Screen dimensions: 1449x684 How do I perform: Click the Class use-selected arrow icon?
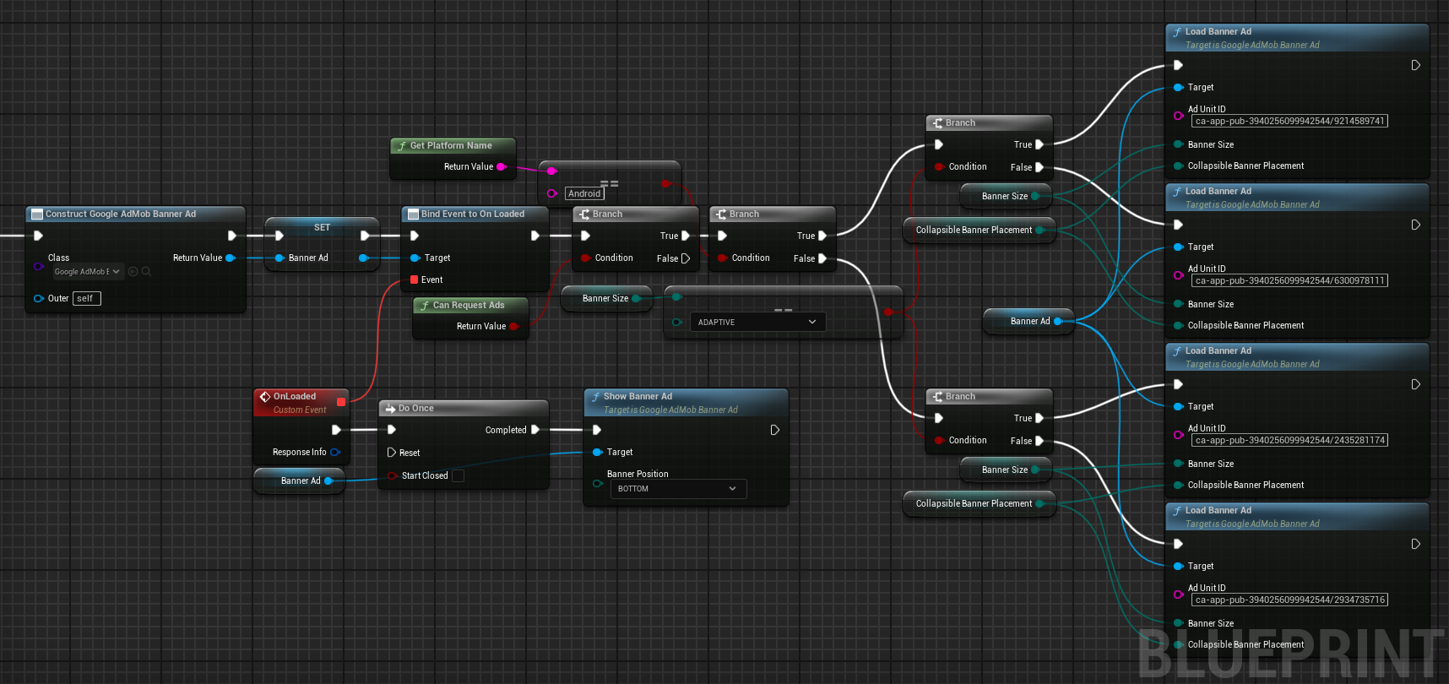pos(133,272)
